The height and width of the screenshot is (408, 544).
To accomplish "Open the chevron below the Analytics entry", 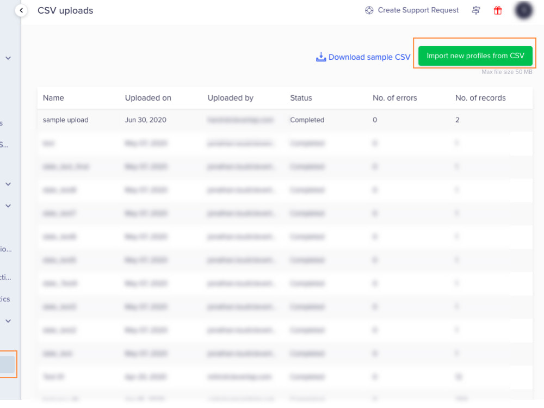I will click(8, 321).
